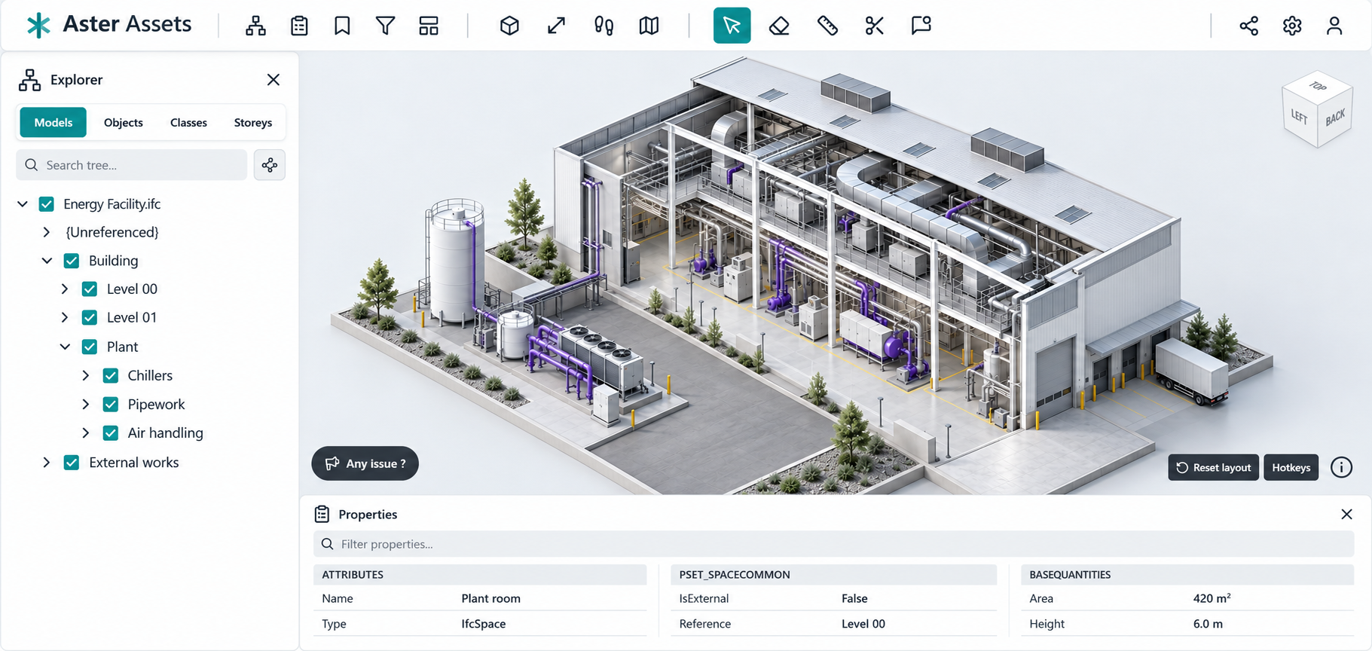Uncheck the Pipework checkbox
This screenshot has height=651, width=1372.
click(111, 404)
